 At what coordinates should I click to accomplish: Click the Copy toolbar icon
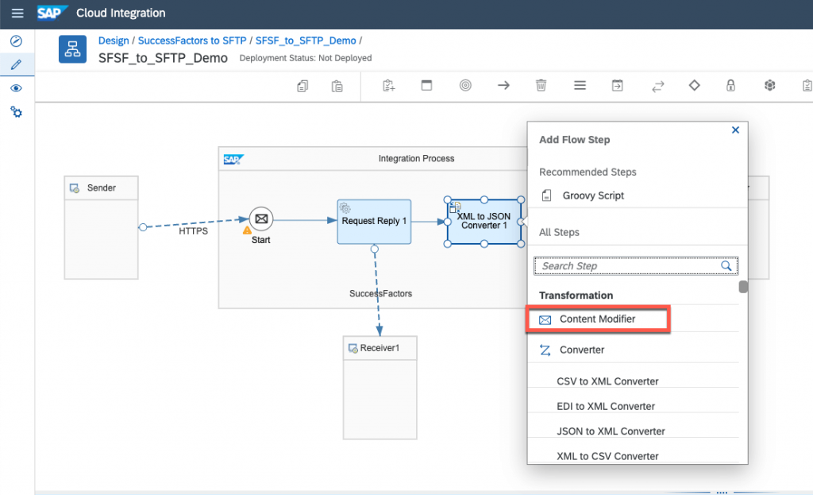[302, 86]
